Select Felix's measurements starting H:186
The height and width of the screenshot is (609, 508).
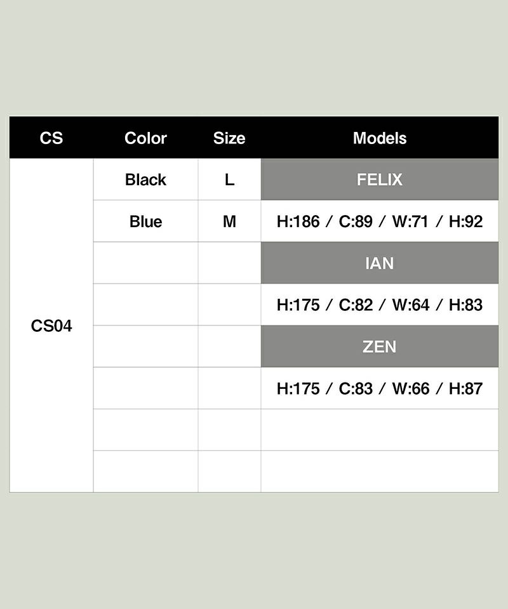click(x=380, y=221)
